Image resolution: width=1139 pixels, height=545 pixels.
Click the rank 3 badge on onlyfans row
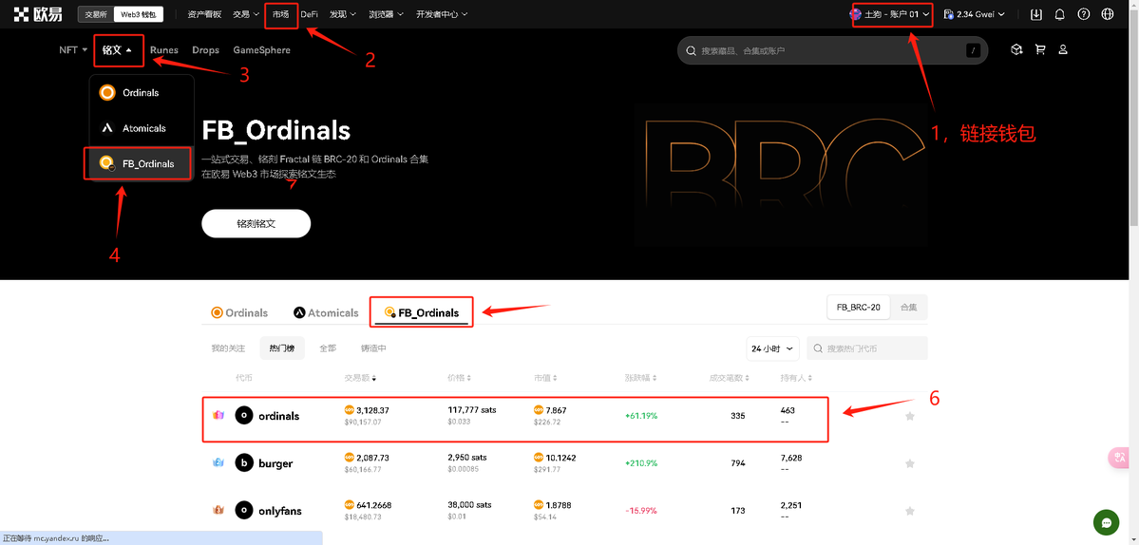tap(218, 510)
